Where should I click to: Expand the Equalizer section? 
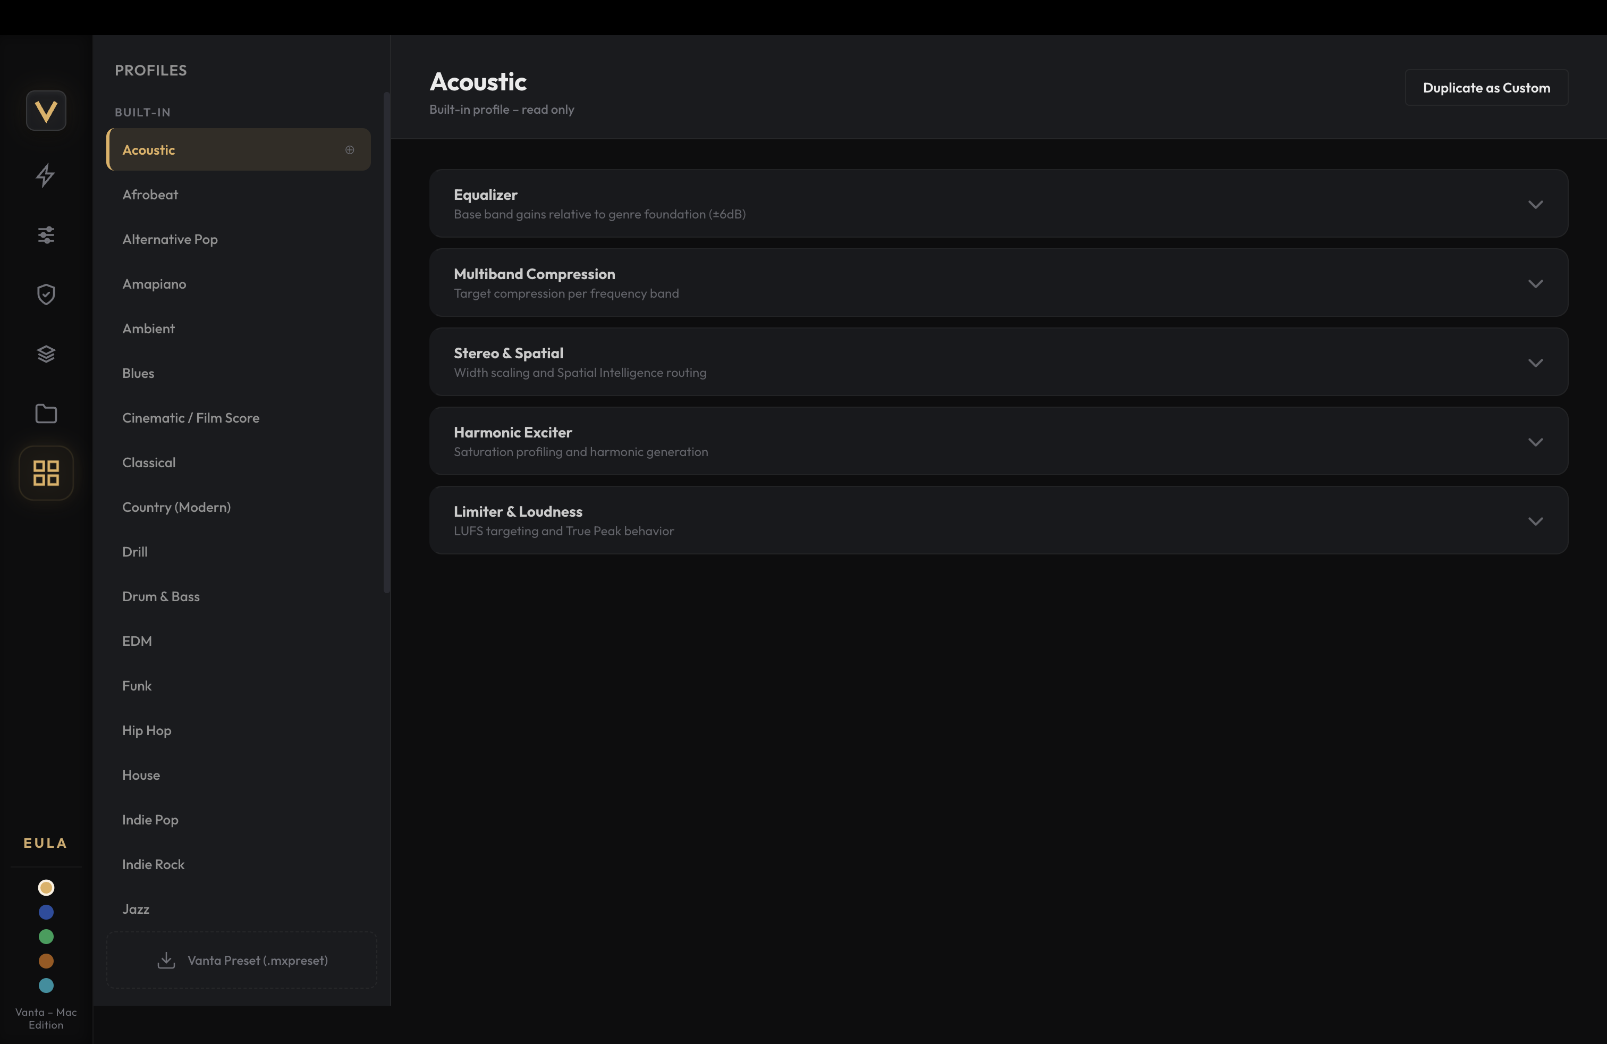point(1535,205)
